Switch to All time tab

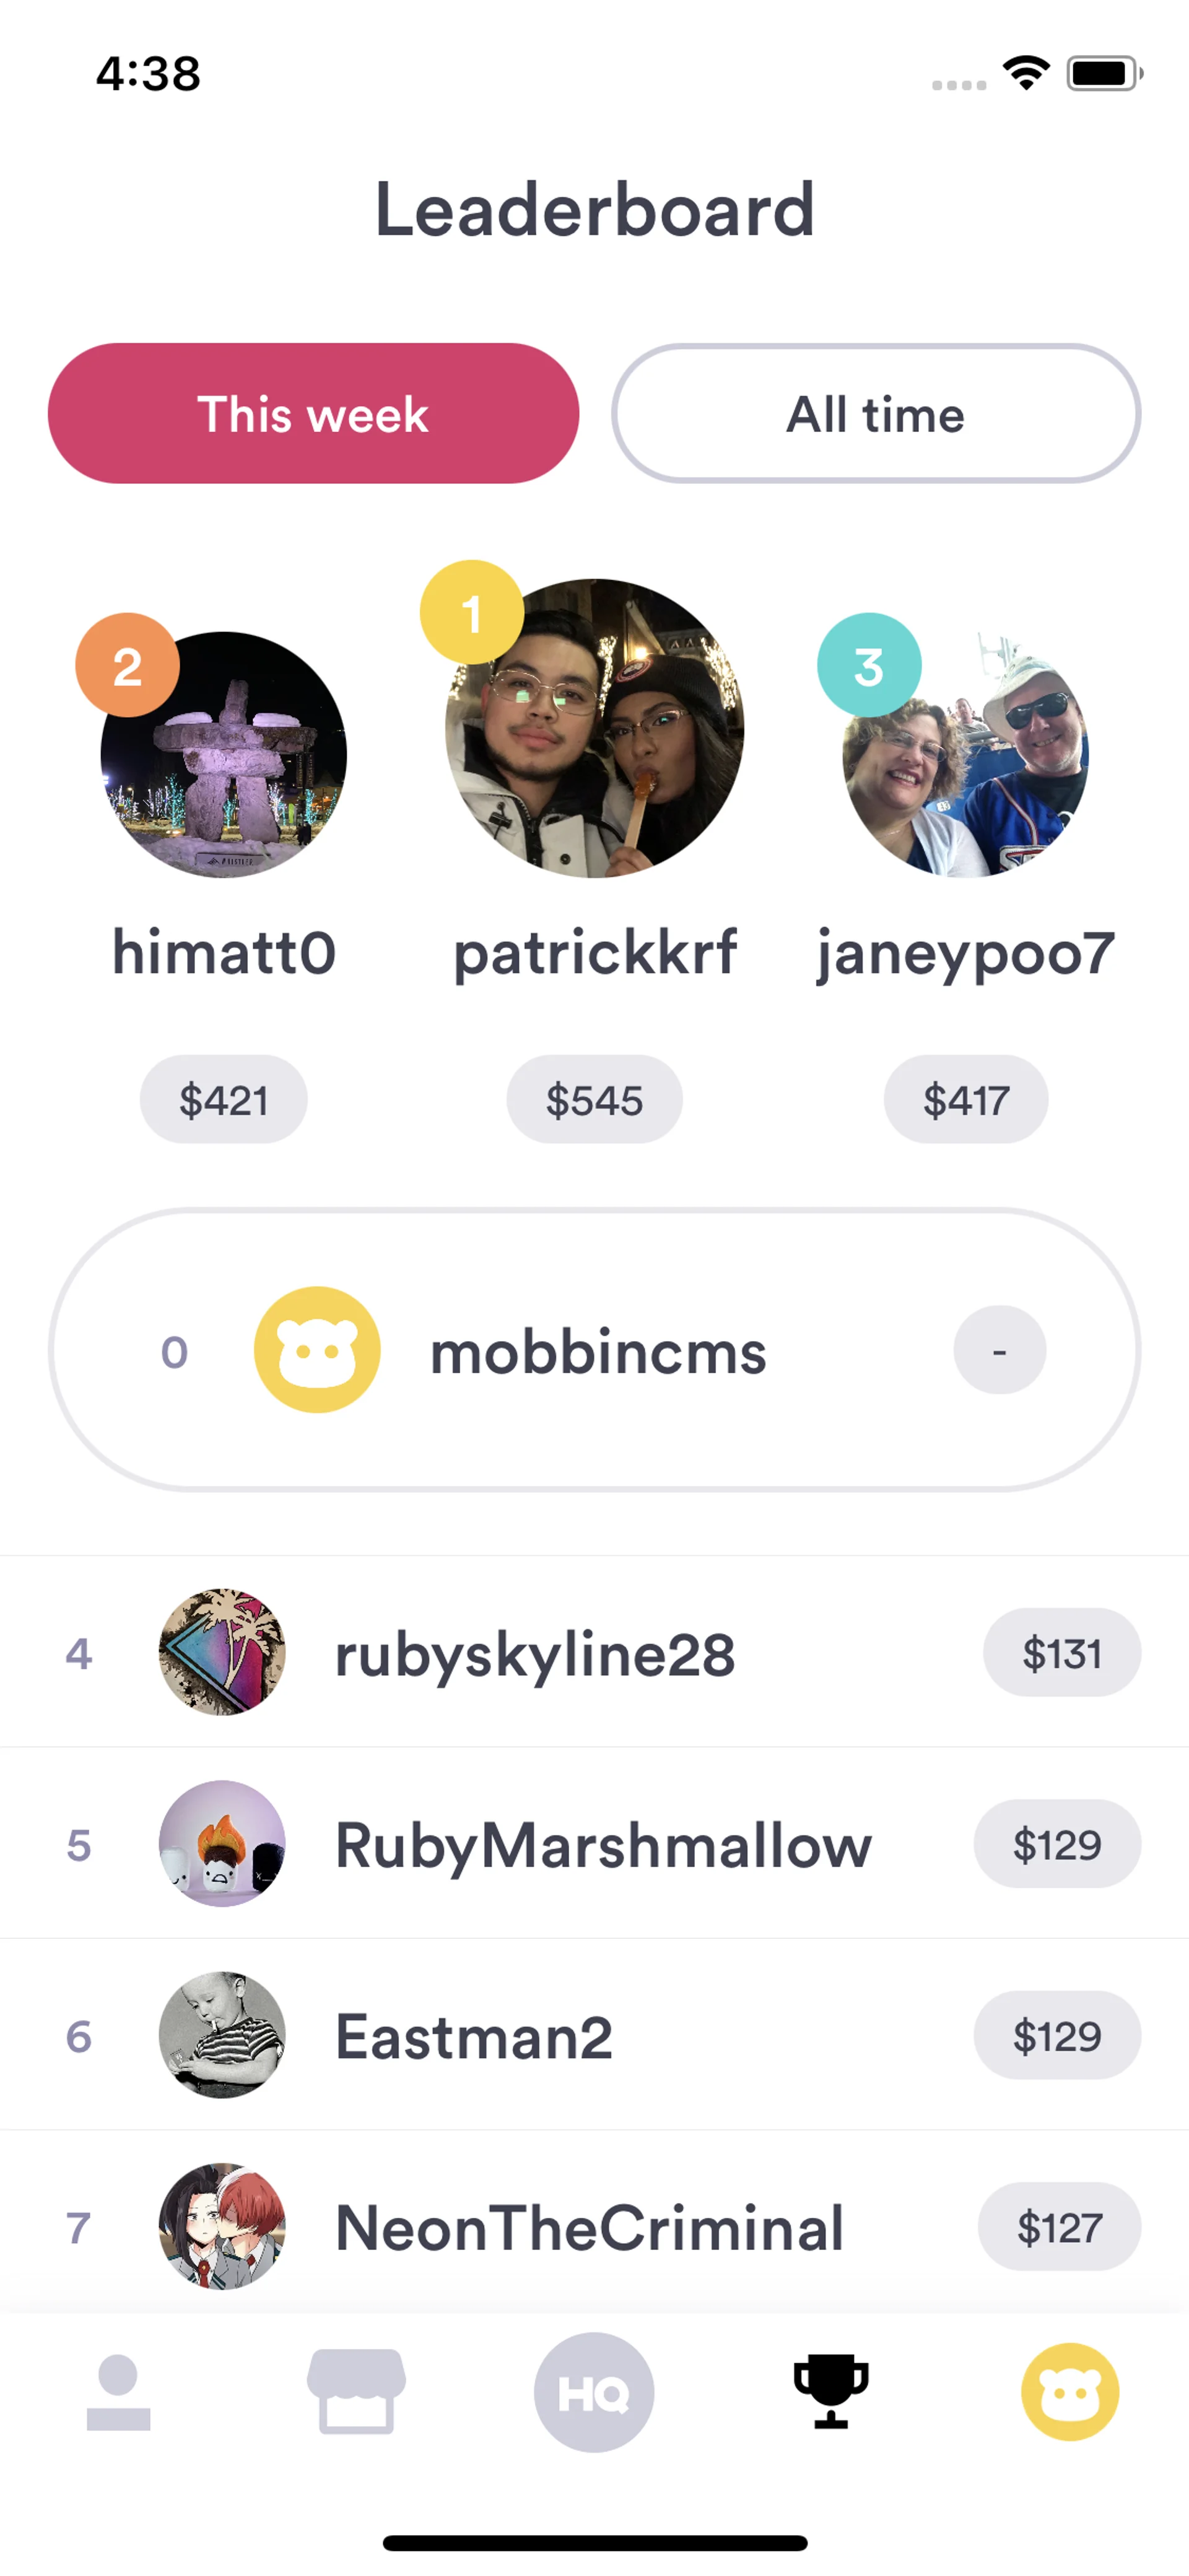tap(876, 414)
